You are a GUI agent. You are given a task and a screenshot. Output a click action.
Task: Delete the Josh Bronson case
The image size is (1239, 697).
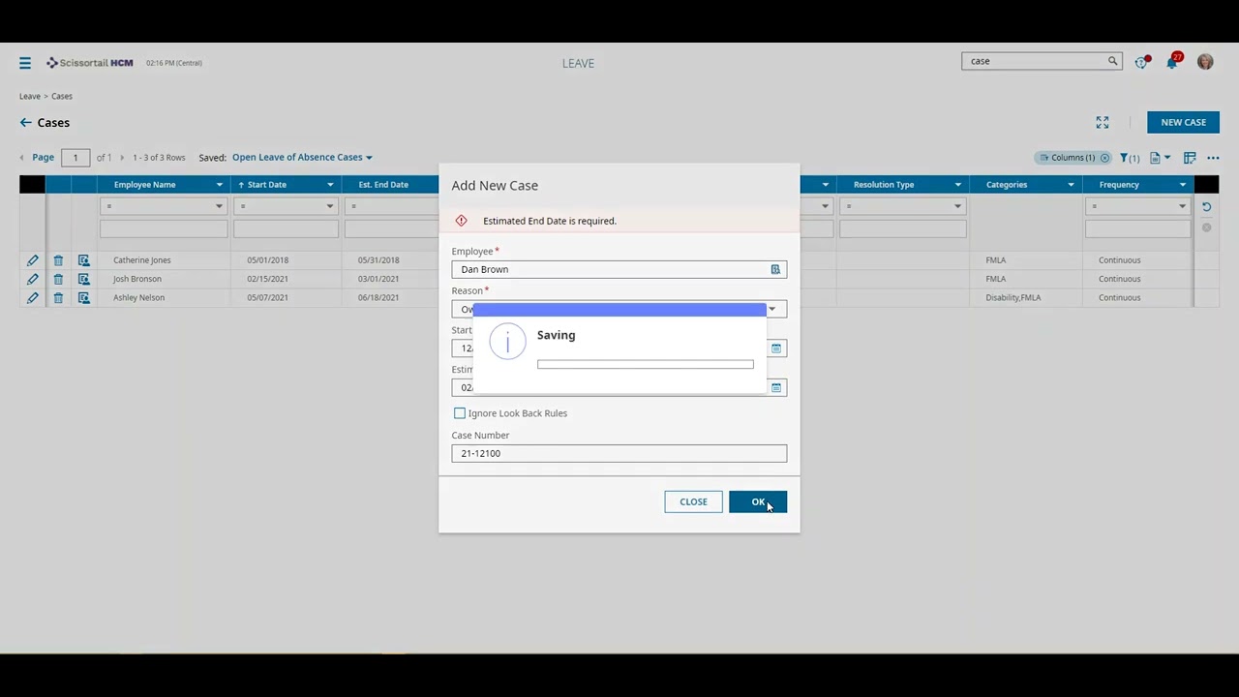58,279
